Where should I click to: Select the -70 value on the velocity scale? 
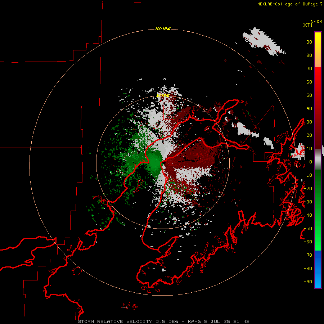[x=308, y=255]
